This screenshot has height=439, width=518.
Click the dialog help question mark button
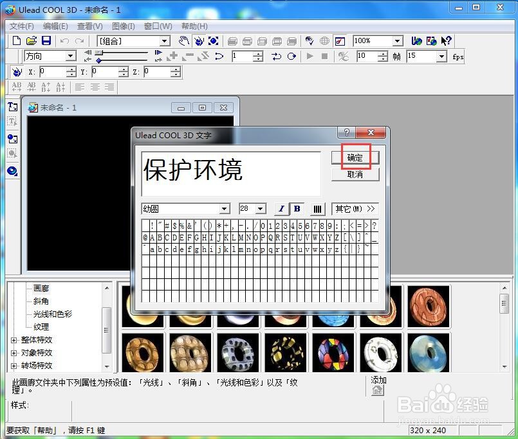click(346, 132)
